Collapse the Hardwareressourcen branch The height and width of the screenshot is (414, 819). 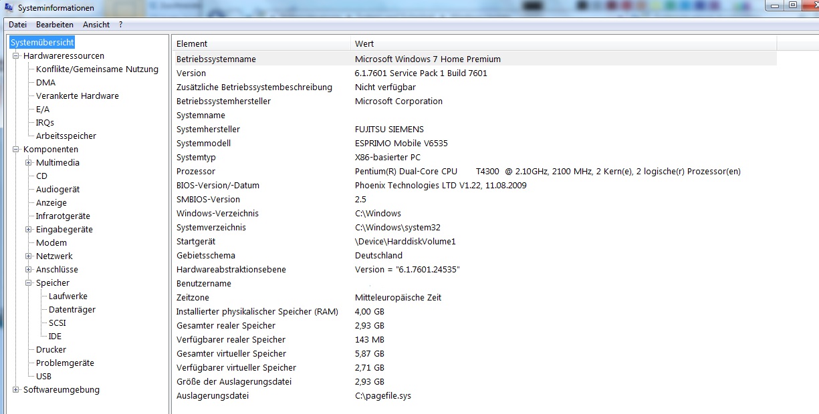(x=16, y=56)
